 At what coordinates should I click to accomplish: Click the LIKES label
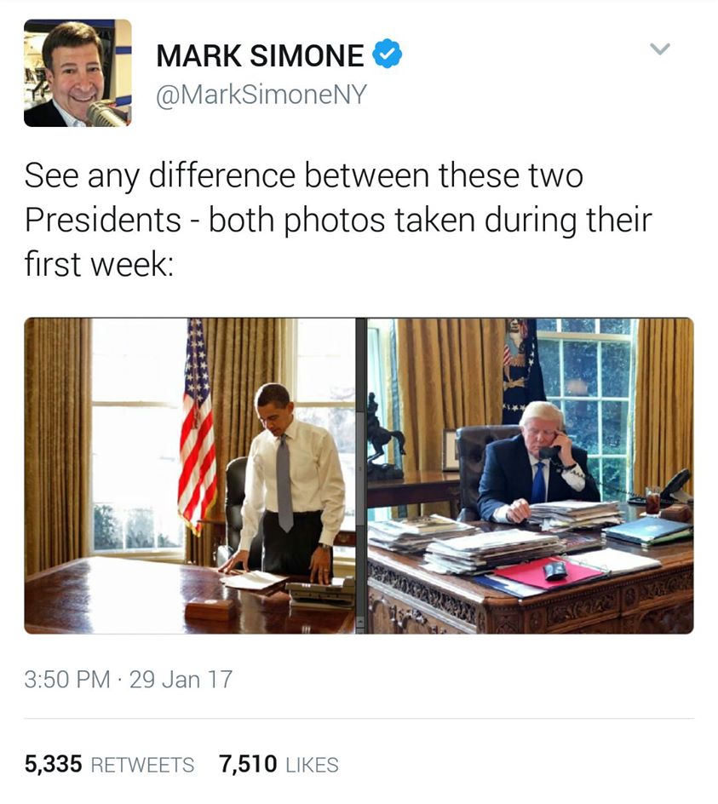point(312,765)
